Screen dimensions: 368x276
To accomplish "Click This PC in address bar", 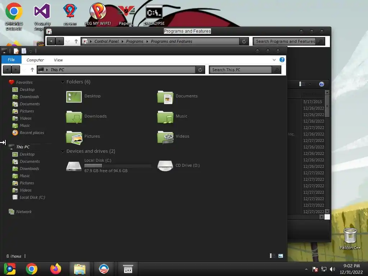I will [57, 70].
